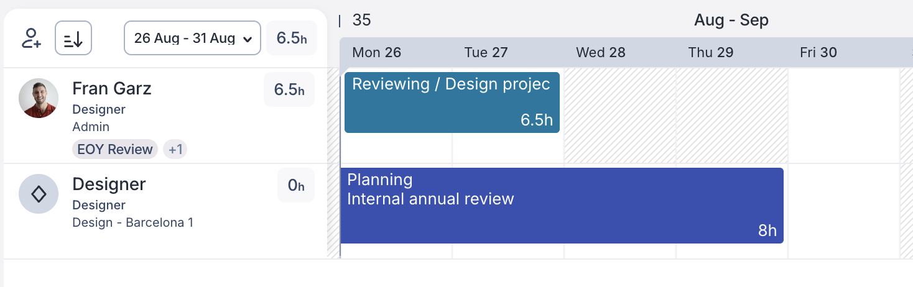Click the total 6.5h hours badge in header

[292, 39]
